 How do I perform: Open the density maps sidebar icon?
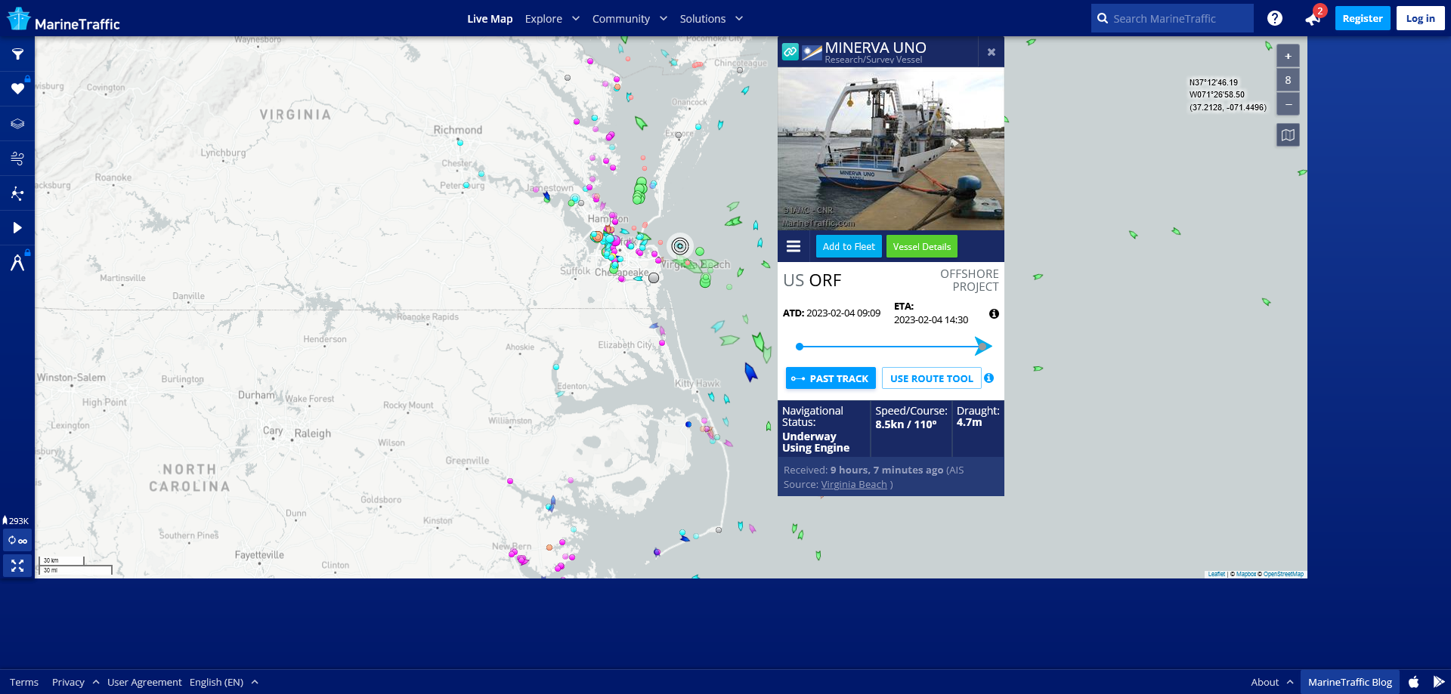(x=17, y=193)
